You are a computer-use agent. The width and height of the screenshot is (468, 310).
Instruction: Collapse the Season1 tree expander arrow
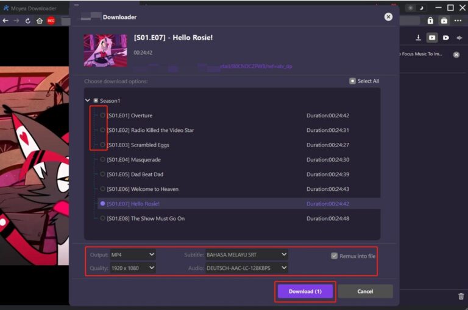pyautogui.click(x=88, y=100)
